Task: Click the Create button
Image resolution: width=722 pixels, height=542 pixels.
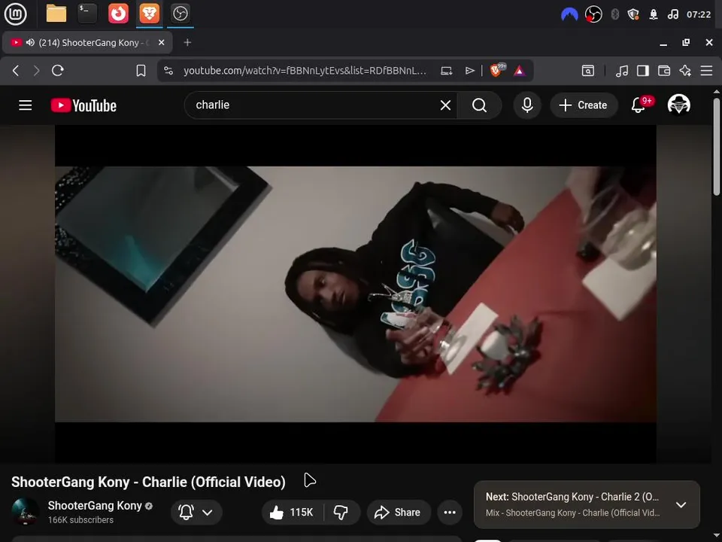Action: [584, 105]
